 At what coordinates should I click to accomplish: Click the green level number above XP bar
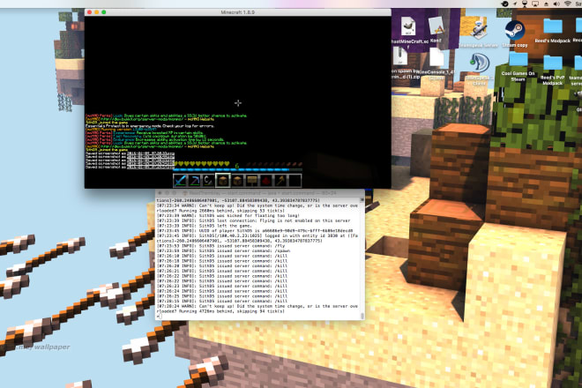point(237,166)
